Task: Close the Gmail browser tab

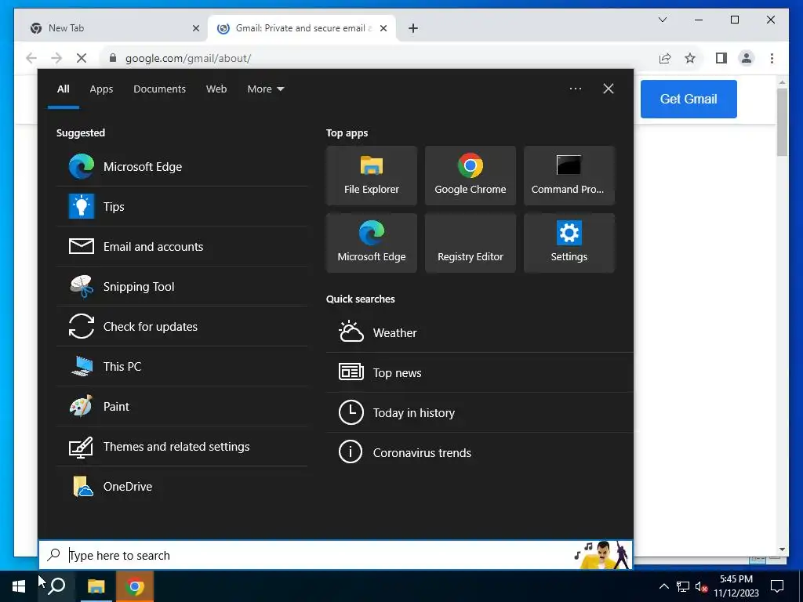Action: point(383,28)
